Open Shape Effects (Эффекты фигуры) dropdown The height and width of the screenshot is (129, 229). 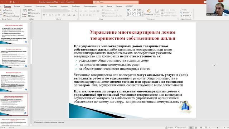[169, 15]
